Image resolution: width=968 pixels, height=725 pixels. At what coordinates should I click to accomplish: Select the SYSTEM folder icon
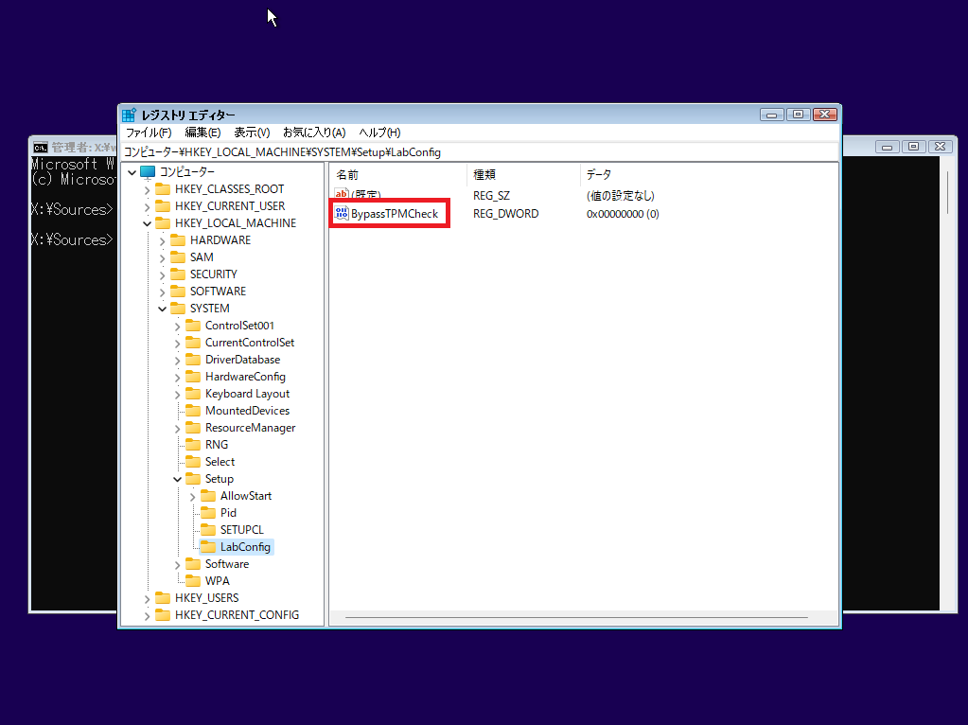click(178, 309)
